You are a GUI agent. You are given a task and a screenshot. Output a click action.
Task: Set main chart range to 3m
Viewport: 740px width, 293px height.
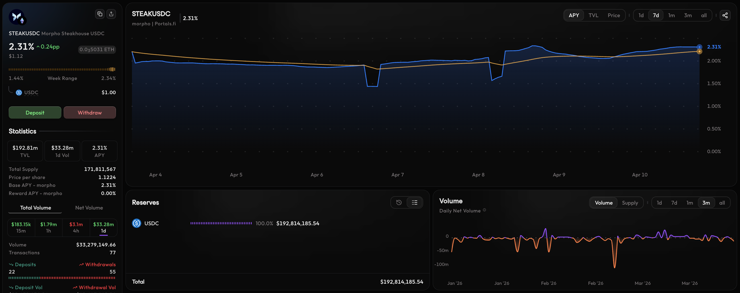click(x=688, y=15)
